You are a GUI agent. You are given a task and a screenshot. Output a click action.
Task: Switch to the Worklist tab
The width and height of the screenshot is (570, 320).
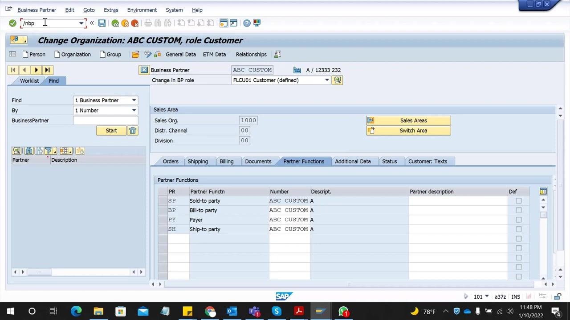tap(29, 80)
